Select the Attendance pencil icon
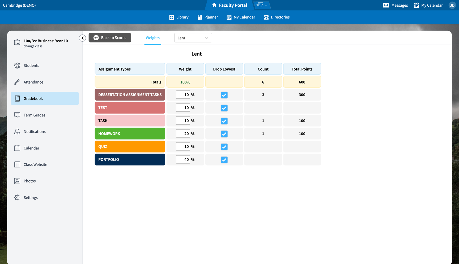459x264 pixels. pos(17,82)
